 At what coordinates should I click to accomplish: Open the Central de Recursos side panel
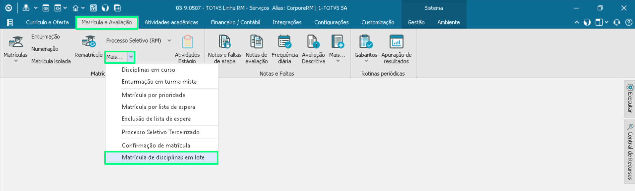tap(630, 152)
